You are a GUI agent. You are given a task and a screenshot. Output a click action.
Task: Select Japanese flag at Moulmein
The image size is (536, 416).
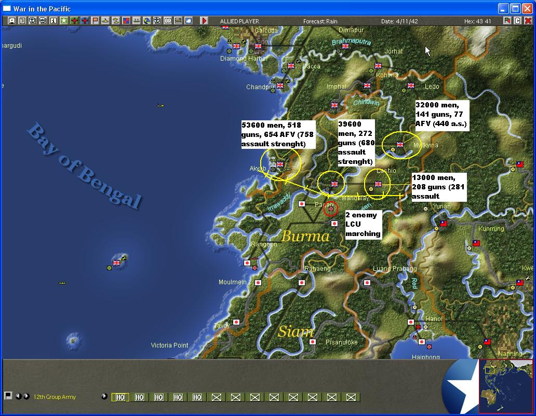coord(258,283)
